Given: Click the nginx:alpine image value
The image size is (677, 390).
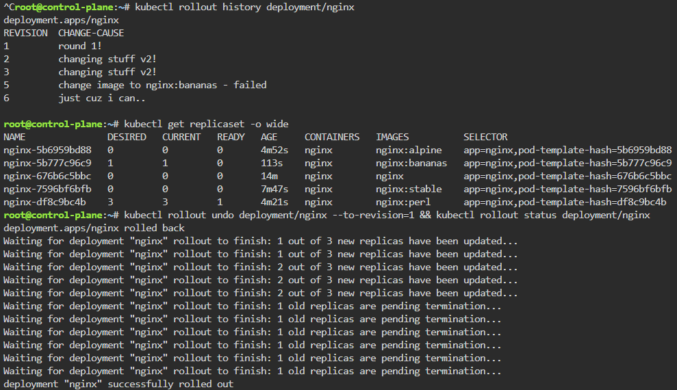Looking at the screenshot, I should coord(409,150).
